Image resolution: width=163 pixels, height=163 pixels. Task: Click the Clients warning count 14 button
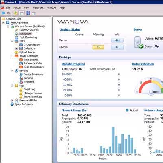98,47
